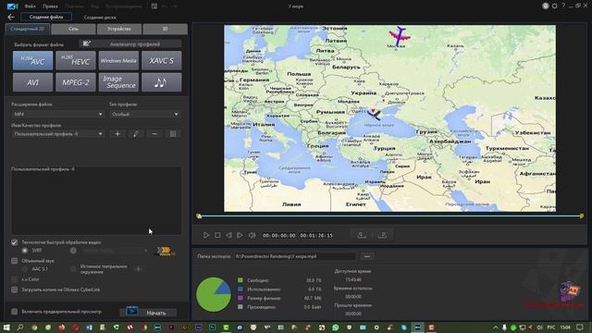The image size is (592, 333).
Task: Step to the previous frame
Action: click(x=228, y=235)
